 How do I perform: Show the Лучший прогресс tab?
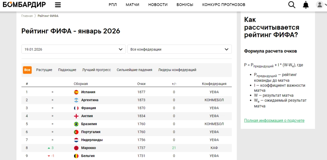tap(96, 70)
